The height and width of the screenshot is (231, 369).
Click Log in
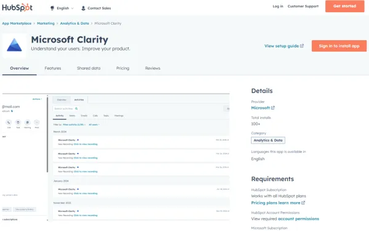point(278,6)
